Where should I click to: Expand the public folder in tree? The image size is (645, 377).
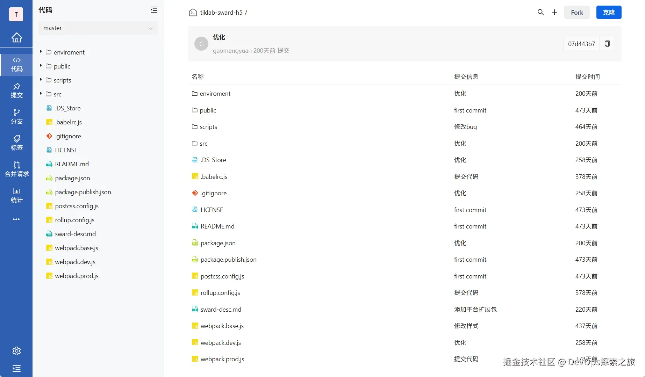41,66
